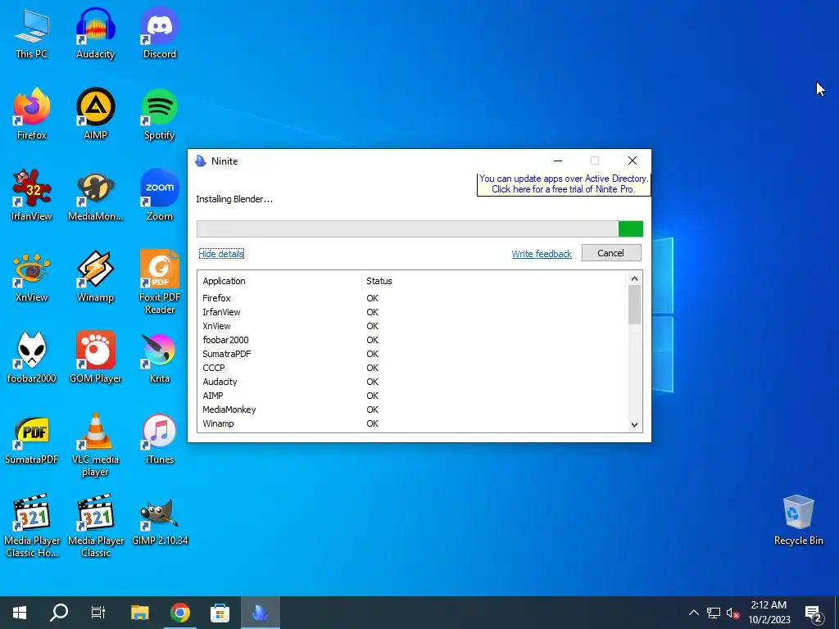The width and height of the screenshot is (839, 629).
Task: Select the AIMP row in Ninite list
Action: point(412,396)
